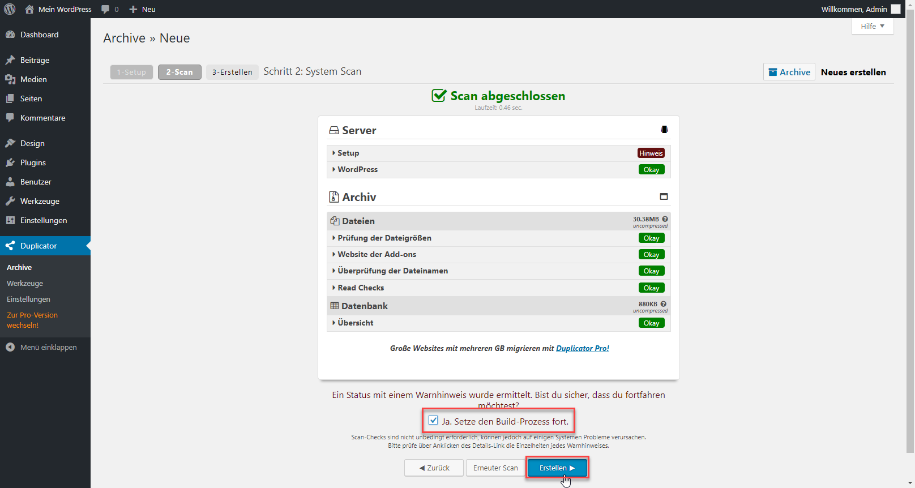Follow the Duplicator Pro! link
Viewport: 915px width, 488px height.
pos(582,348)
